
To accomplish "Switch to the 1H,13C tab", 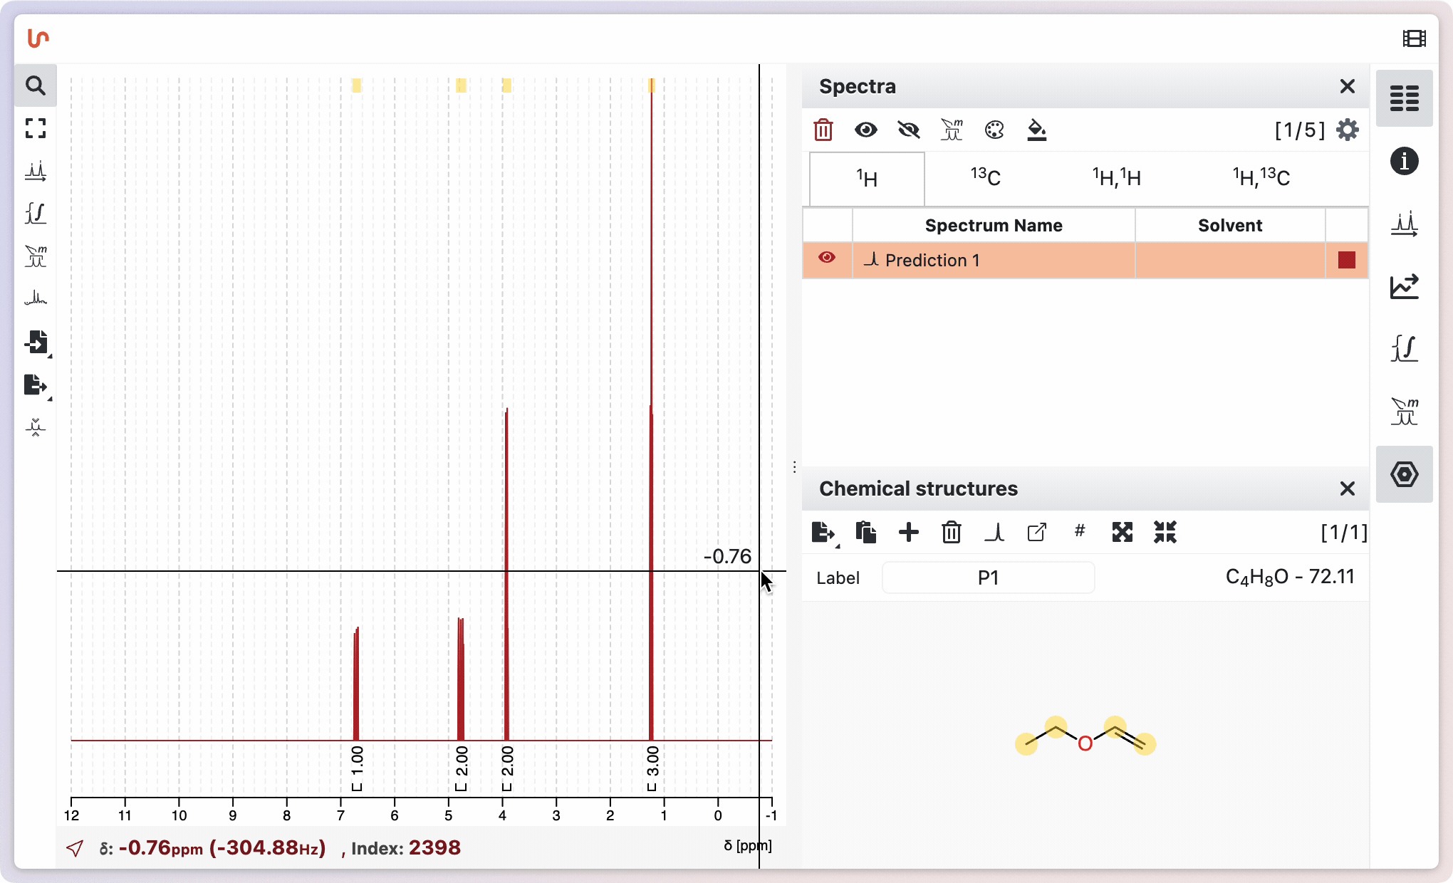I will (1261, 177).
